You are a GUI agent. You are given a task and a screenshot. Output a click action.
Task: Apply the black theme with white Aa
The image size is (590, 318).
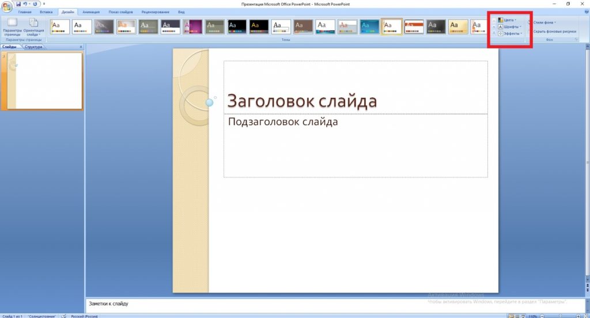pyautogui.click(x=237, y=26)
